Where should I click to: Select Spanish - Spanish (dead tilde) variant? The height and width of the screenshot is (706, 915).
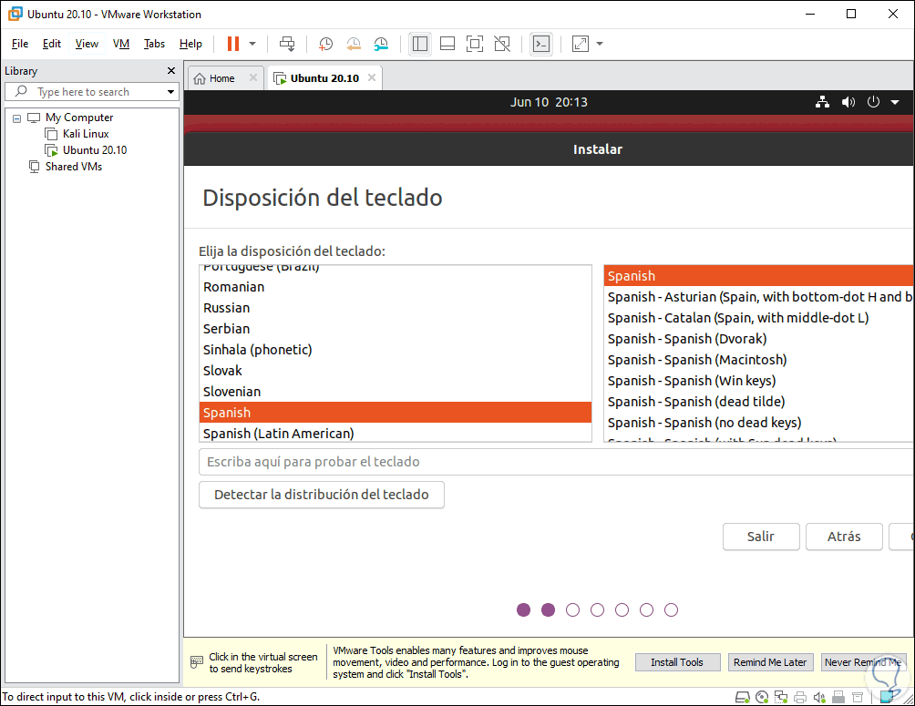click(758, 402)
